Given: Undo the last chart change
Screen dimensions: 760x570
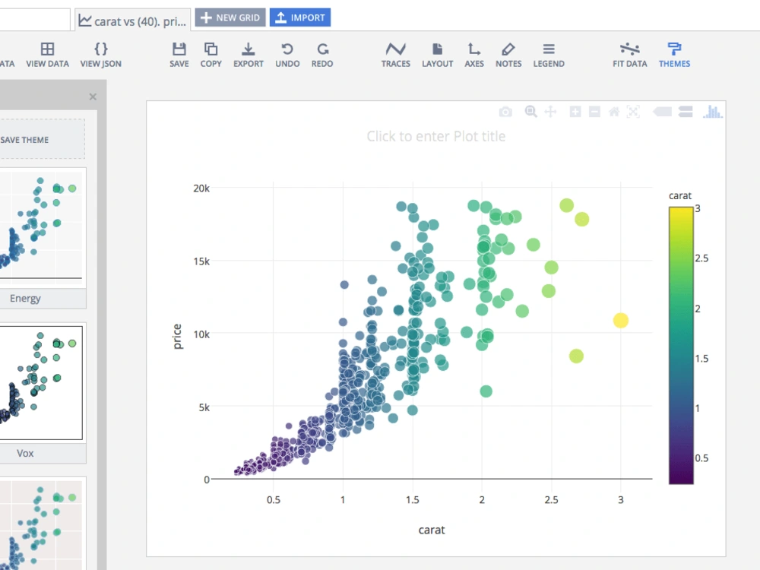Looking at the screenshot, I should (287, 53).
